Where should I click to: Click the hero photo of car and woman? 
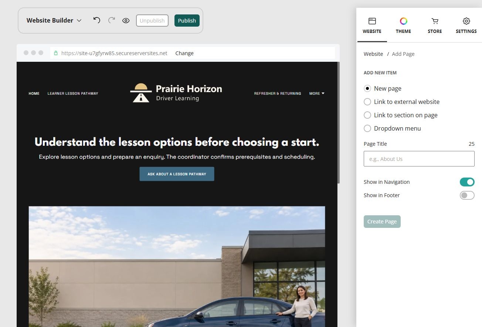[177, 266]
